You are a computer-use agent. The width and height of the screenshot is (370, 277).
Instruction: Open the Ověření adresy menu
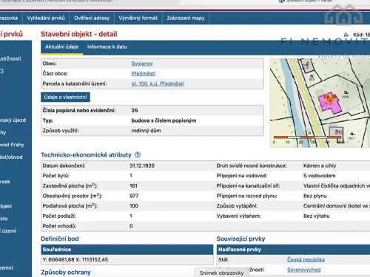point(92,18)
